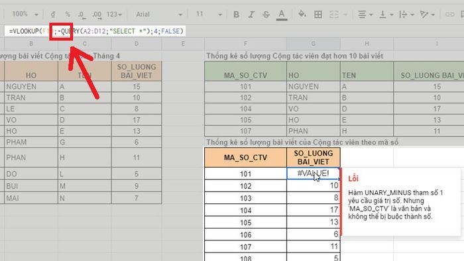464x261 pixels.
Task: Open the text color picker
Action: tap(282, 15)
